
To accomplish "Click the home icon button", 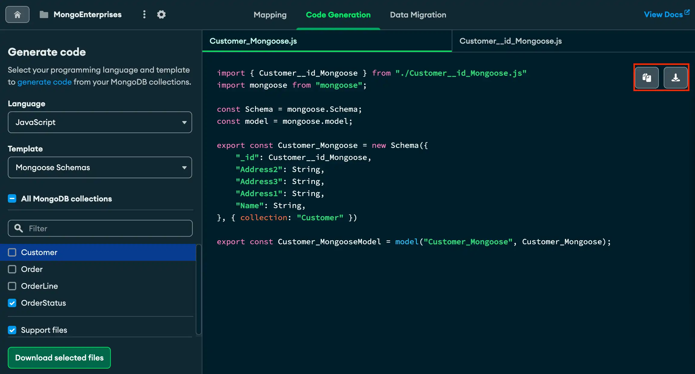I will [x=17, y=14].
